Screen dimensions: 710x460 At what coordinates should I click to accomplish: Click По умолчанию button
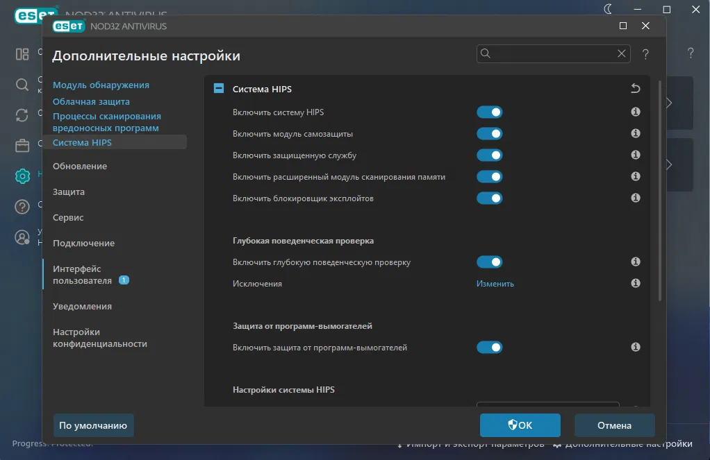(x=93, y=425)
